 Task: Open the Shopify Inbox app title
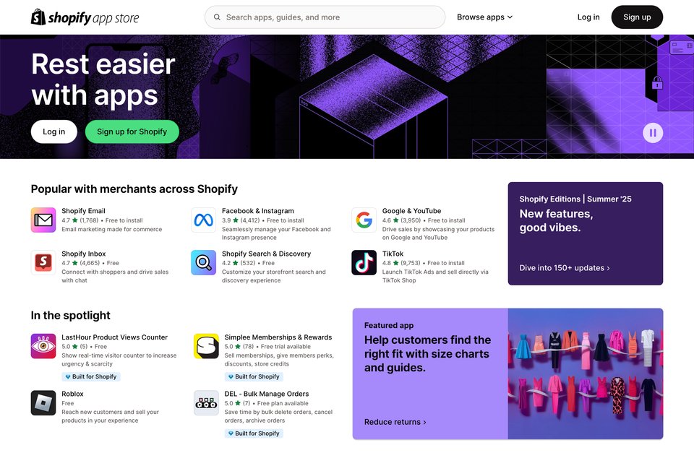point(84,254)
